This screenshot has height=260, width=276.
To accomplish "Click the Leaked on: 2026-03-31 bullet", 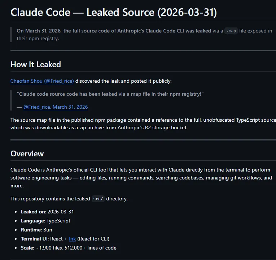I will click(47, 212).
